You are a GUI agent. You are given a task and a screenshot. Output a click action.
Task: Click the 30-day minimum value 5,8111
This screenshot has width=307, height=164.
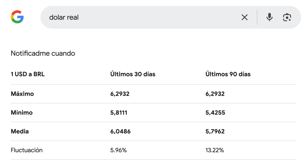(119, 113)
